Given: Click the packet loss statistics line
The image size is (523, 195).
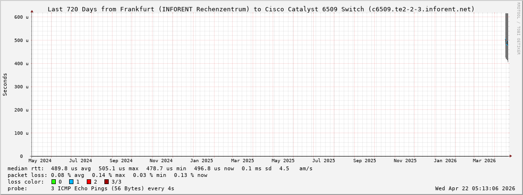Looking at the screenshot, I should (x=107, y=175).
